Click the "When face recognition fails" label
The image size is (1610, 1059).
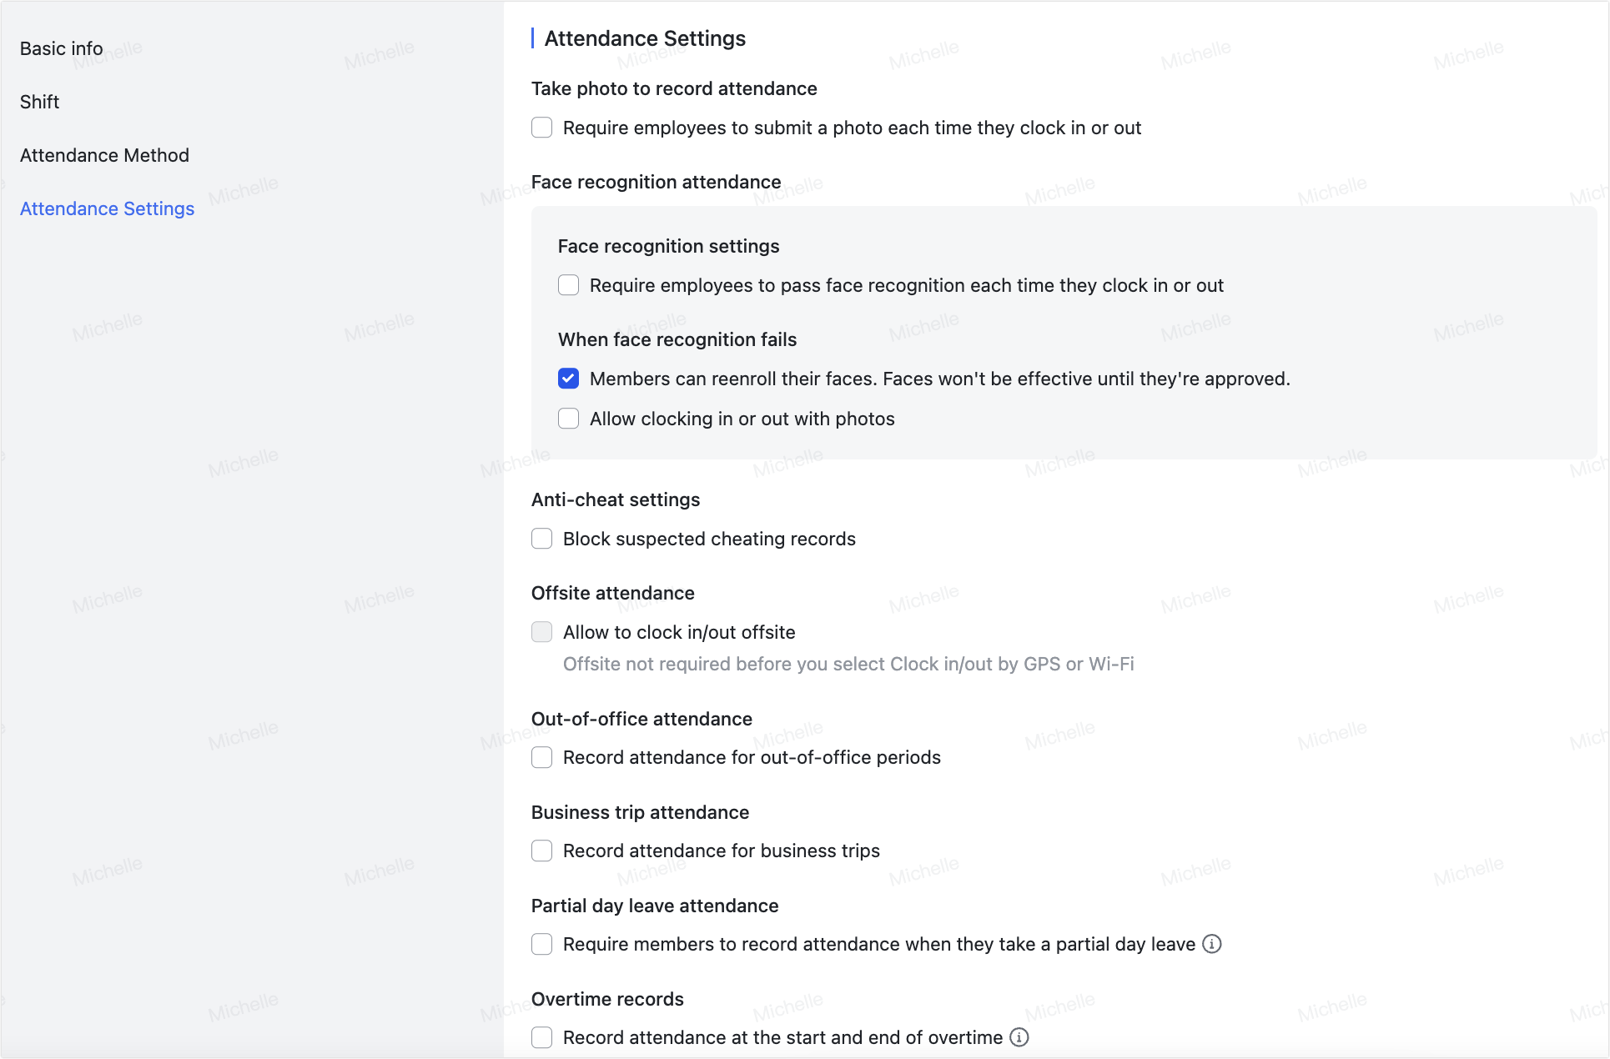[x=677, y=339]
